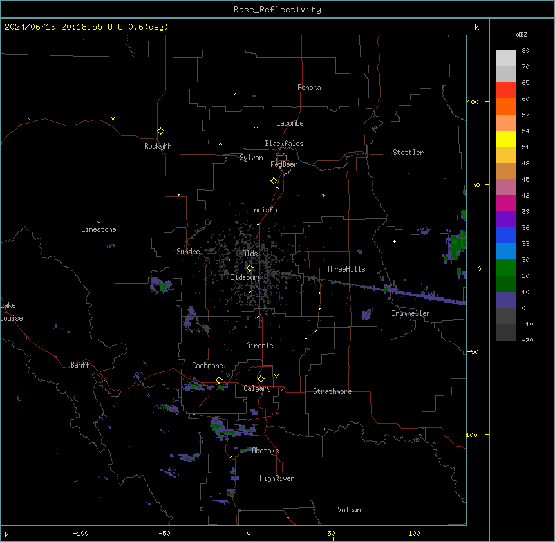Click the Didsbury label
The image size is (555, 542).
point(247,277)
